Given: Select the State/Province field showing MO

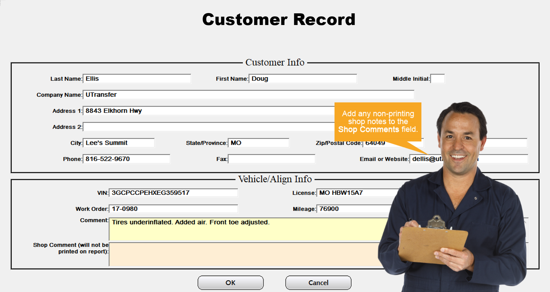Looking at the screenshot, I should [x=258, y=143].
